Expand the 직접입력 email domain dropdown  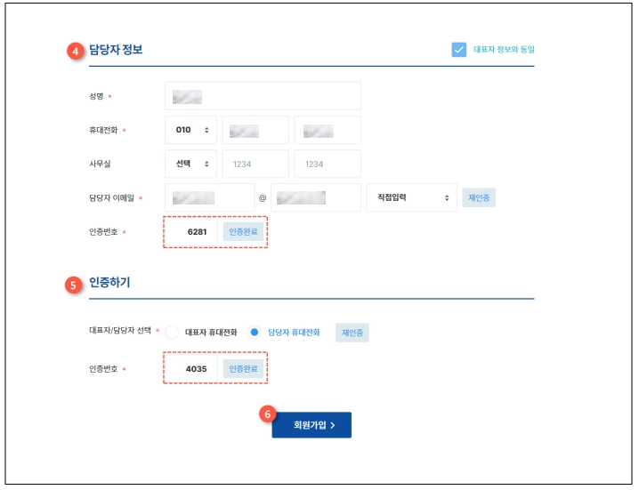411,197
